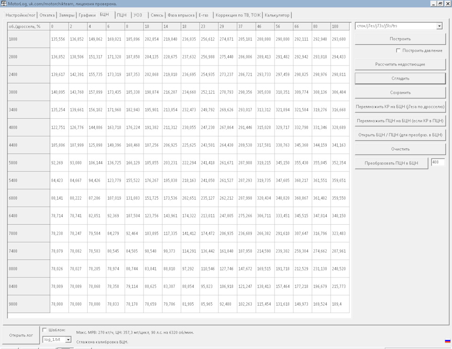Screen dimensions: 452x349
Task: Click the 'об./дроссель, %' header cell
Action: pos(29,26)
